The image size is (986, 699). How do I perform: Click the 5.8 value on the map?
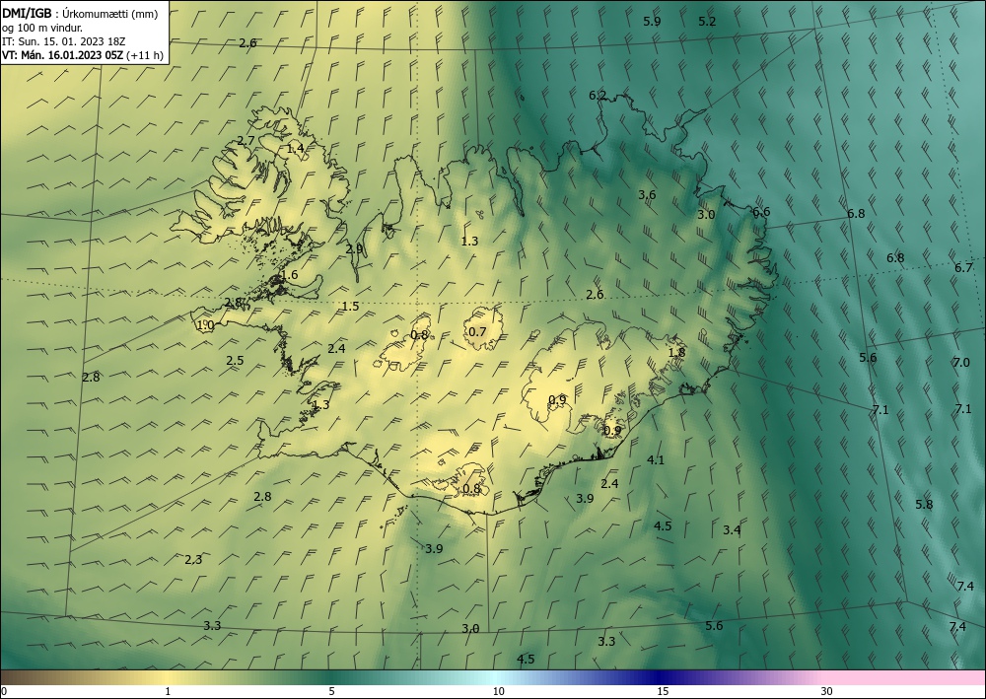click(925, 505)
